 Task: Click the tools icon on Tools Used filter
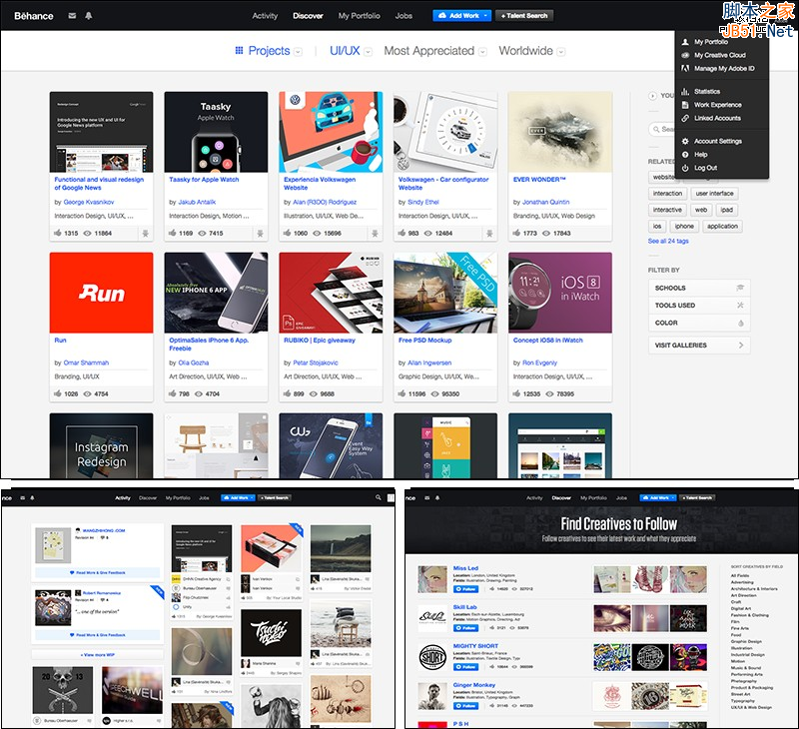click(740, 306)
